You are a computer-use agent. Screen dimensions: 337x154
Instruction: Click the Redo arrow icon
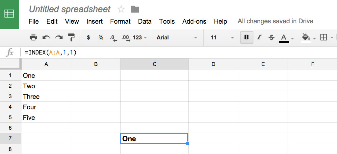[59, 37]
